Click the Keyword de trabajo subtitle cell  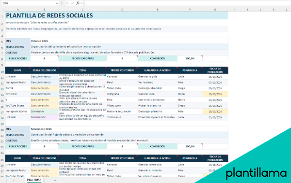116,23
